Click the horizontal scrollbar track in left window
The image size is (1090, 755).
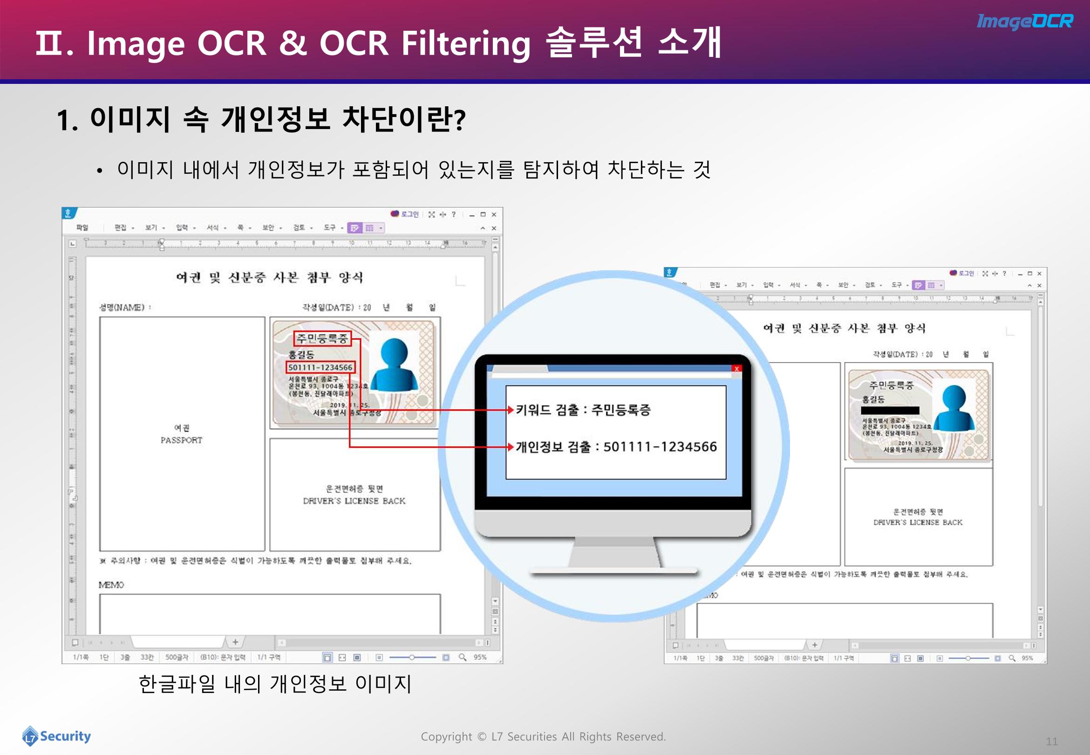(x=381, y=642)
